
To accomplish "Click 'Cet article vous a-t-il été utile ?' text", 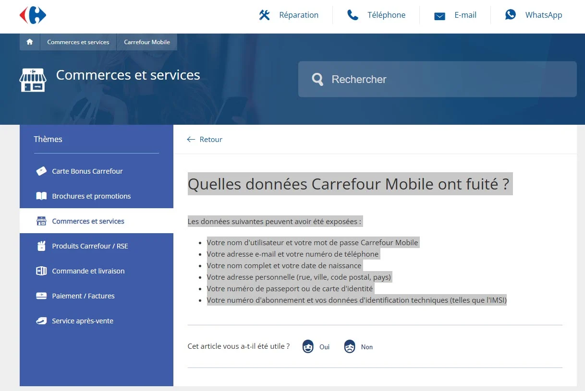I will pos(239,346).
